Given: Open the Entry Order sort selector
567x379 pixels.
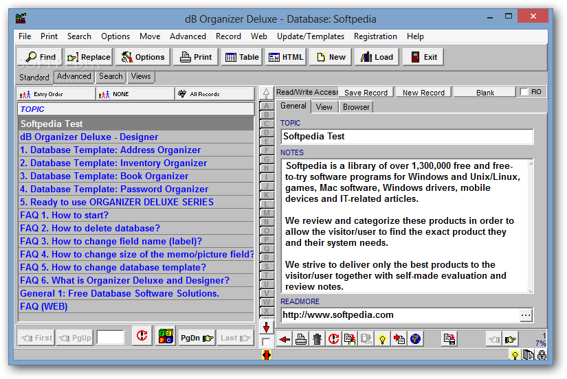Looking at the screenshot, I should pyautogui.click(x=56, y=94).
